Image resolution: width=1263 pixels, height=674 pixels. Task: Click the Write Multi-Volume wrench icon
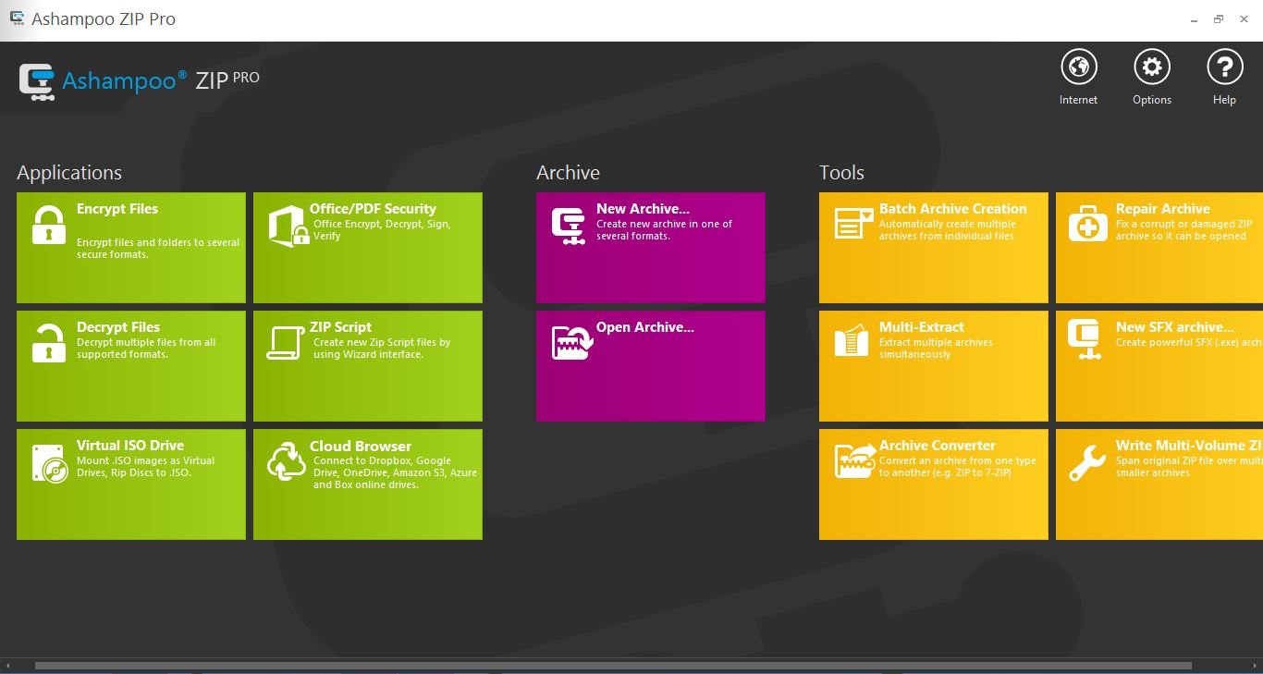pos(1087,462)
